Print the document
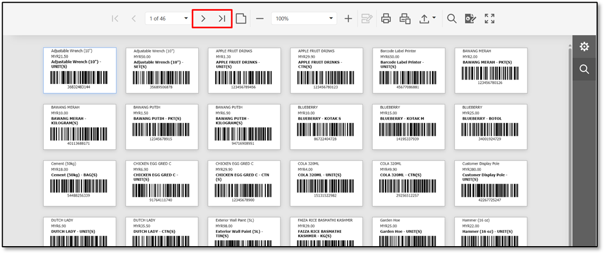The width and height of the screenshot is (605, 254). 386,18
